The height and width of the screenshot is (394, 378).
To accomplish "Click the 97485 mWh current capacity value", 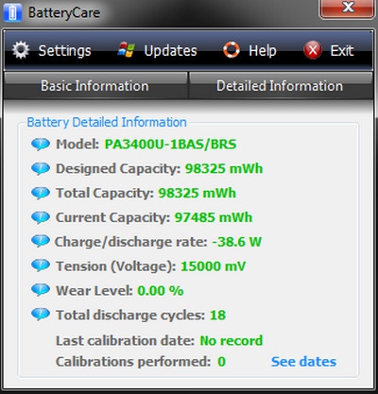I will (214, 217).
